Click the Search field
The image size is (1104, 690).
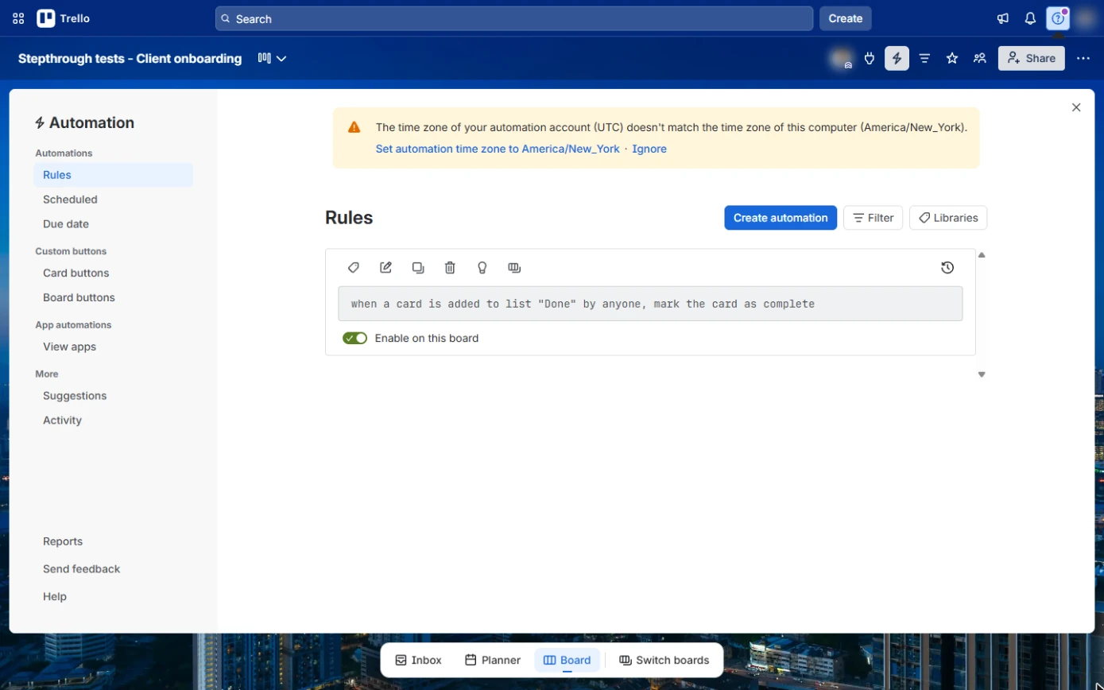click(x=514, y=18)
